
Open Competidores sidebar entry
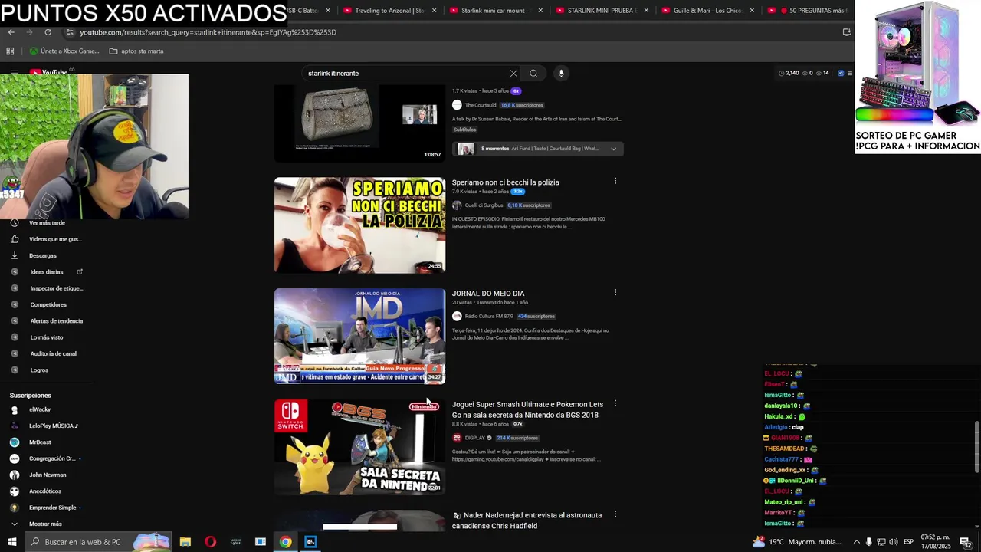(x=47, y=304)
